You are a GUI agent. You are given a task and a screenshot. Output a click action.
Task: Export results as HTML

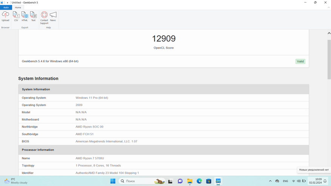pos(25,17)
